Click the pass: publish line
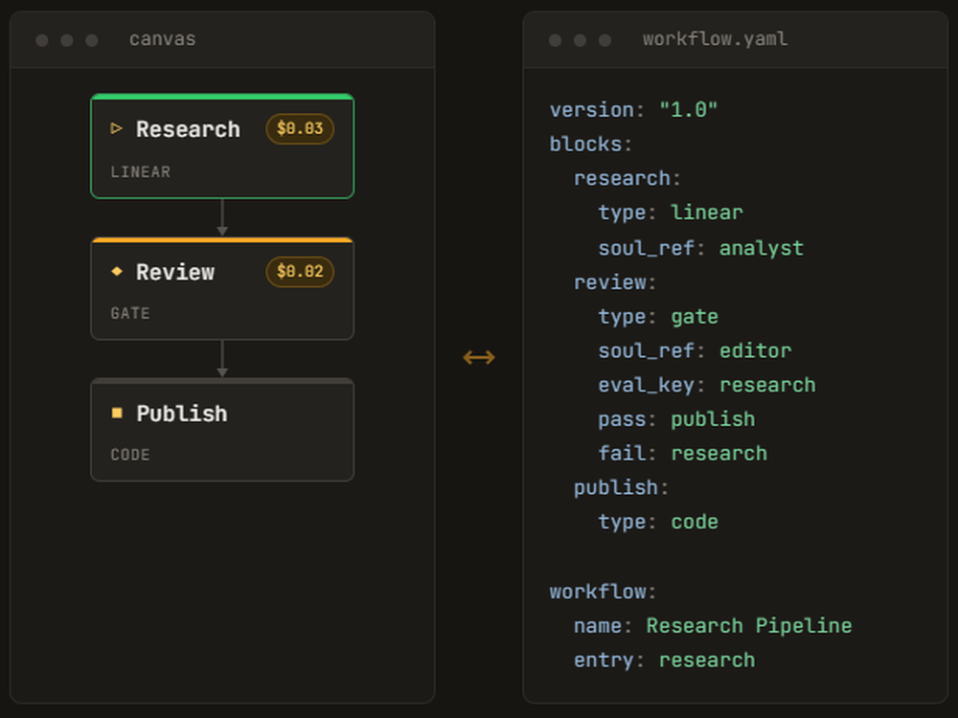Image resolution: width=958 pixels, height=718 pixels. (676, 419)
